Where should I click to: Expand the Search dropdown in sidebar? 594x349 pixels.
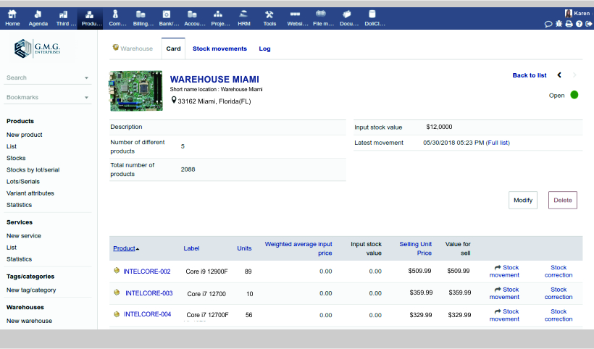tap(86, 77)
